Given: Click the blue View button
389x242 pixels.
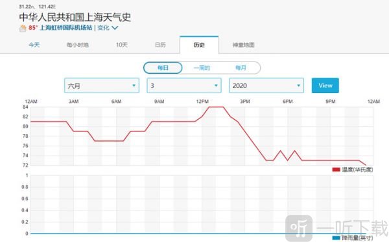Looking at the screenshot, I should 325,85.
